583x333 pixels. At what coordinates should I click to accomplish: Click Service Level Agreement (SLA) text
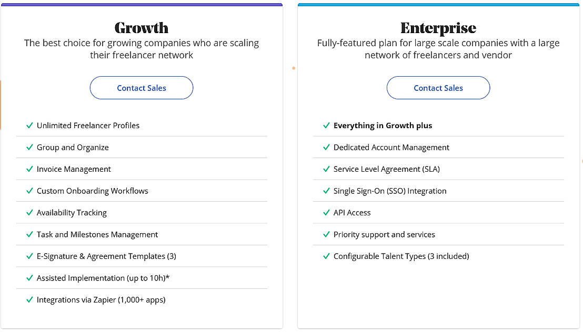pos(387,169)
